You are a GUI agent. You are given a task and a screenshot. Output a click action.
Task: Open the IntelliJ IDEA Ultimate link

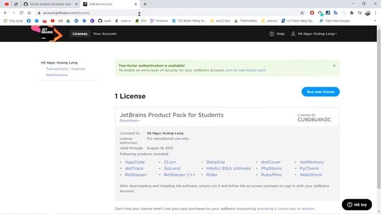pos(229,168)
